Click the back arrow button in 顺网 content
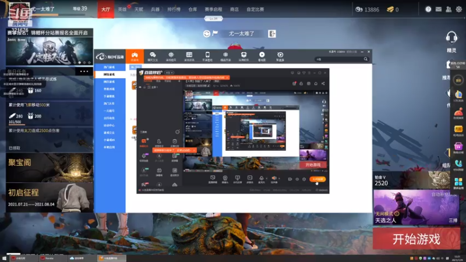The height and width of the screenshot is (262, 466). click(133, 67)
